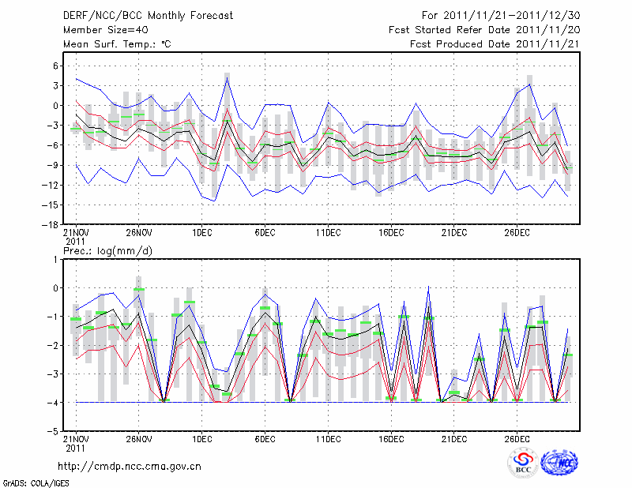Click the blue NCC logo icon
Viewport: 632px width, 488px height.
pyautogui.click(x=559, y=463)
